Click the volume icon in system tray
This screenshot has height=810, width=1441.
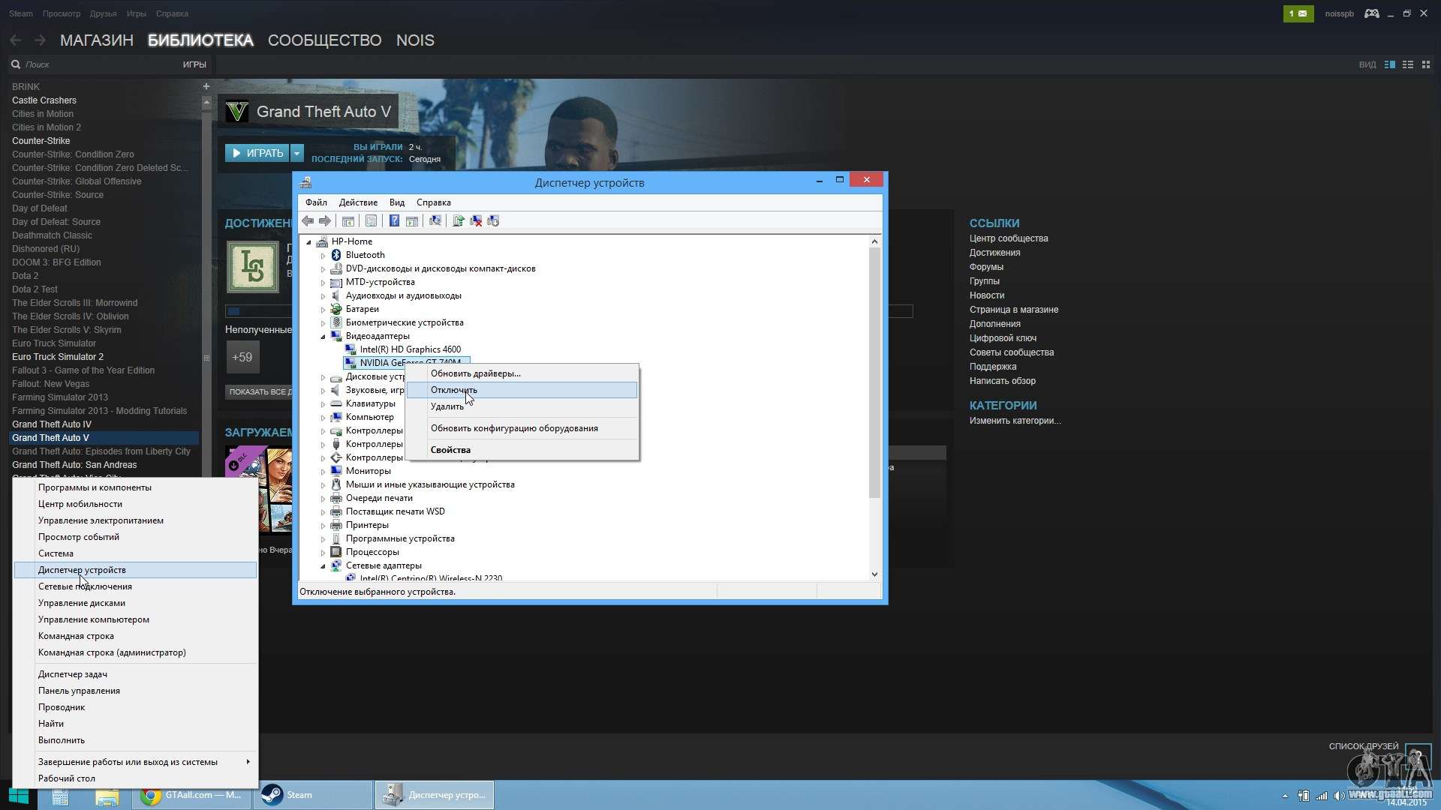(x=1339, y=796)
